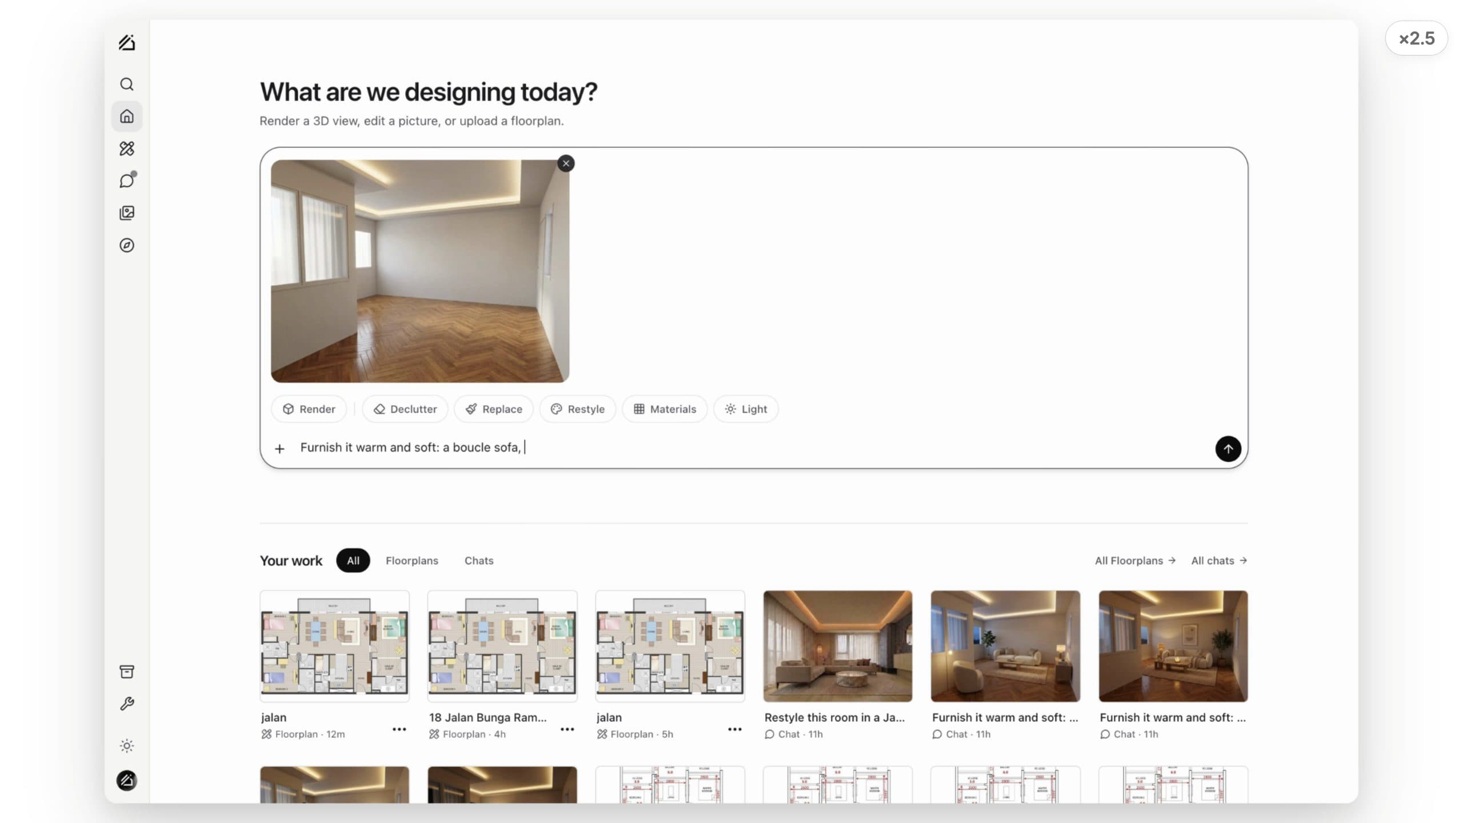Open the jalan floorplan thumbnail from 5h ago
This screenshot has width=1463, height=823.
tap(670, 646)
